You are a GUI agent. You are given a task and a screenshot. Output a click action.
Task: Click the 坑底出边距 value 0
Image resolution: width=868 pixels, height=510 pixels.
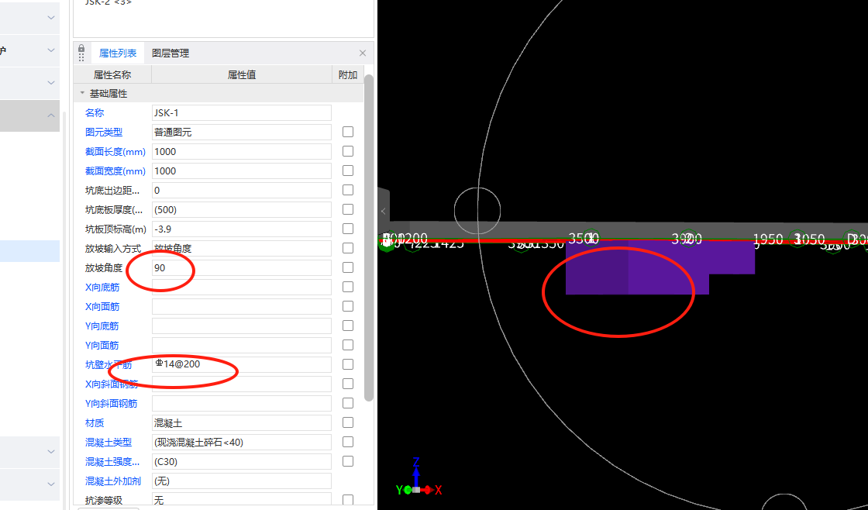coord(241,191)
